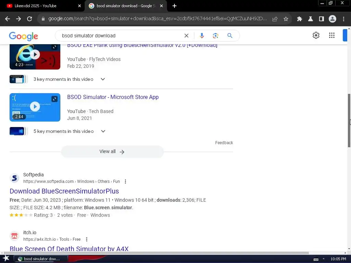Viewport: 351px width, 263px height.
Task: Open the Chrome three-dot menu
Action: (x=343, y=19)
